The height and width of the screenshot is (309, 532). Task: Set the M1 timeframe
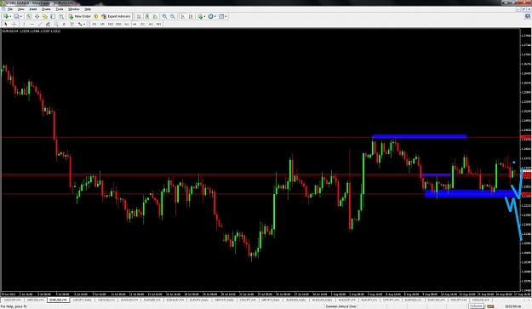[x=94, y=24]
